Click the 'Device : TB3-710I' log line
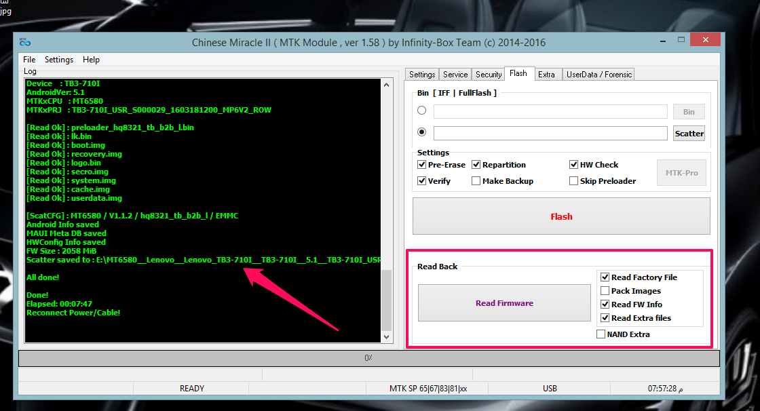 click(63, 83)
